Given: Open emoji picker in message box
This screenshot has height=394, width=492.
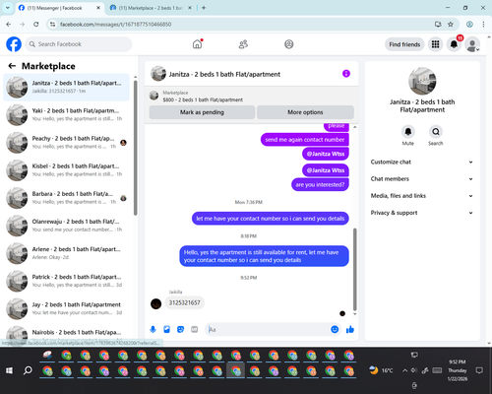Looking at the screenshot, I should pyautogui.click(x=335, y=329).
